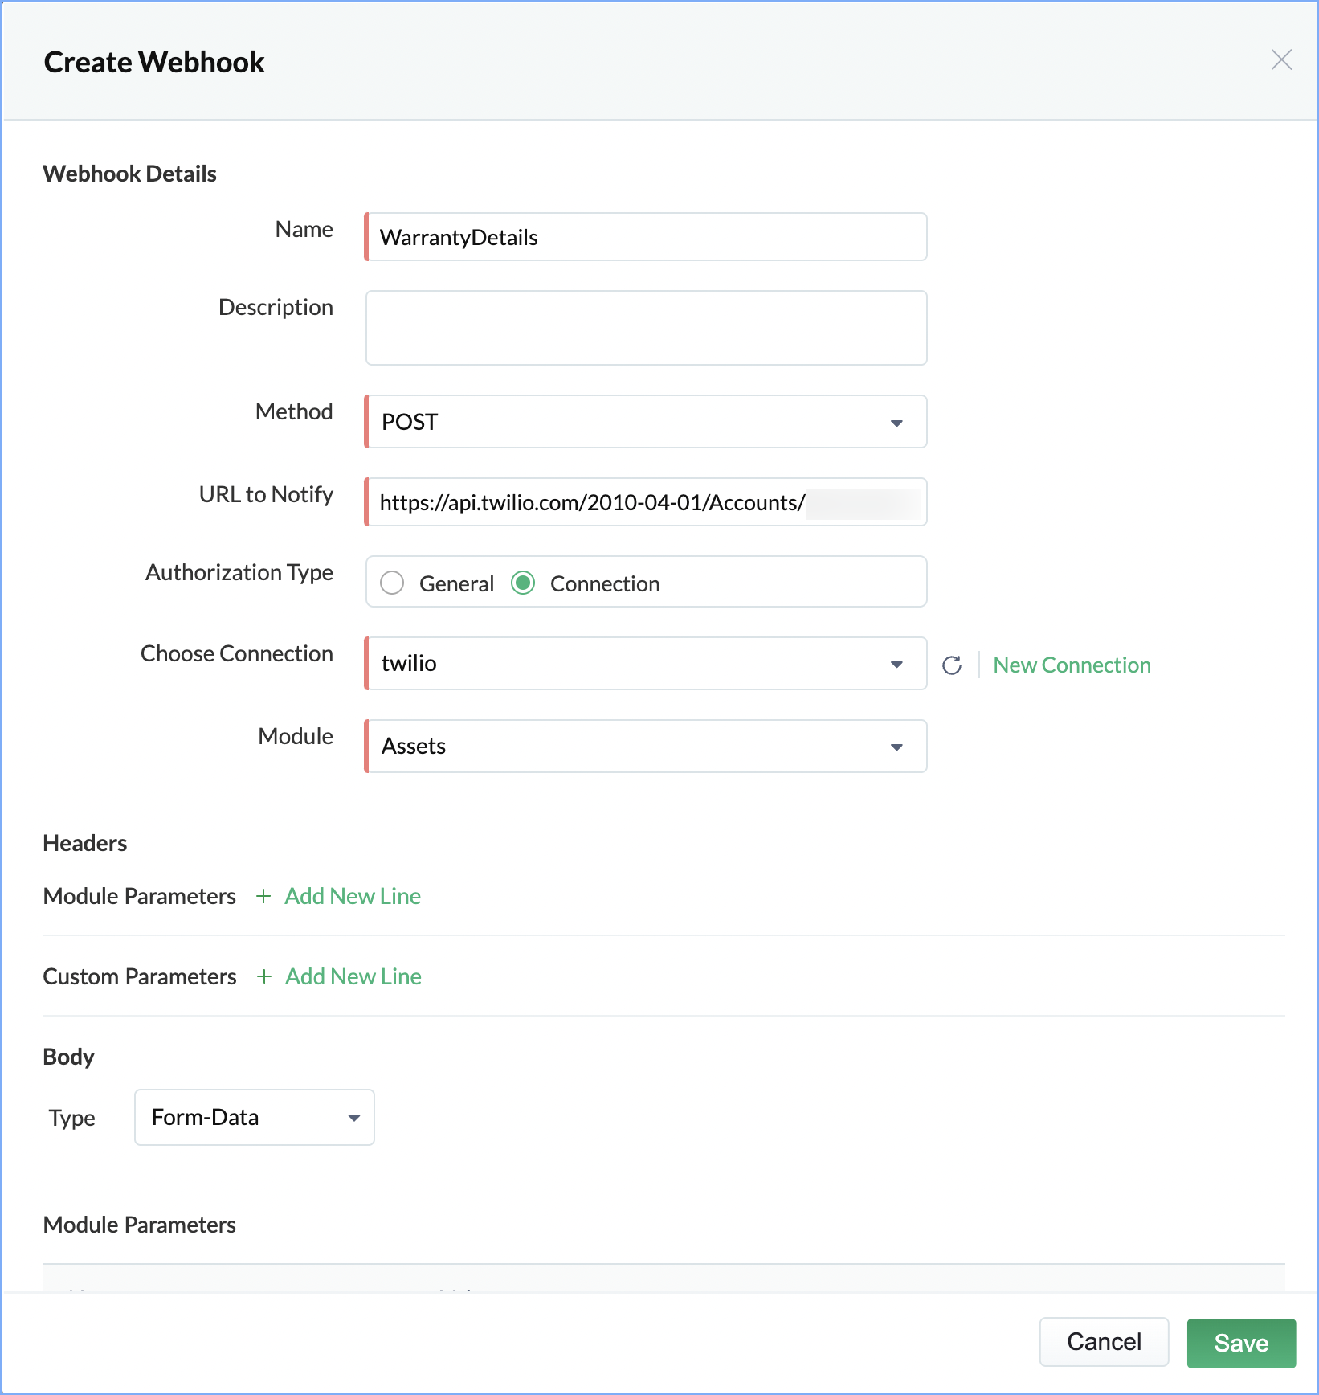This screenshot has width=1319, height=1395.
Task: Click the New Connection link
Action: point(1072,665)
